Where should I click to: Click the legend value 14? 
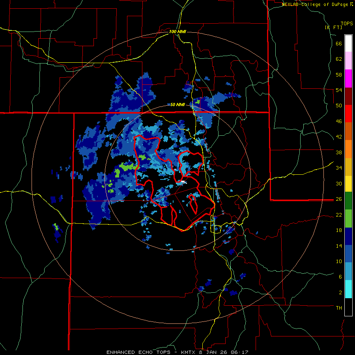click(339, 246)
